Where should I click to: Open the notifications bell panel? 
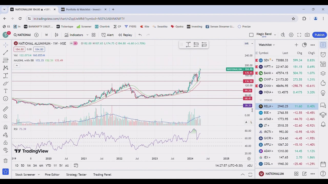click(x=323, y=124)
